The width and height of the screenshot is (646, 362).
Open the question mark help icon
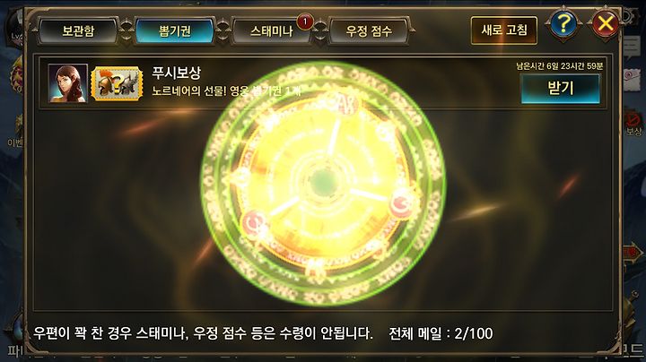563,24
